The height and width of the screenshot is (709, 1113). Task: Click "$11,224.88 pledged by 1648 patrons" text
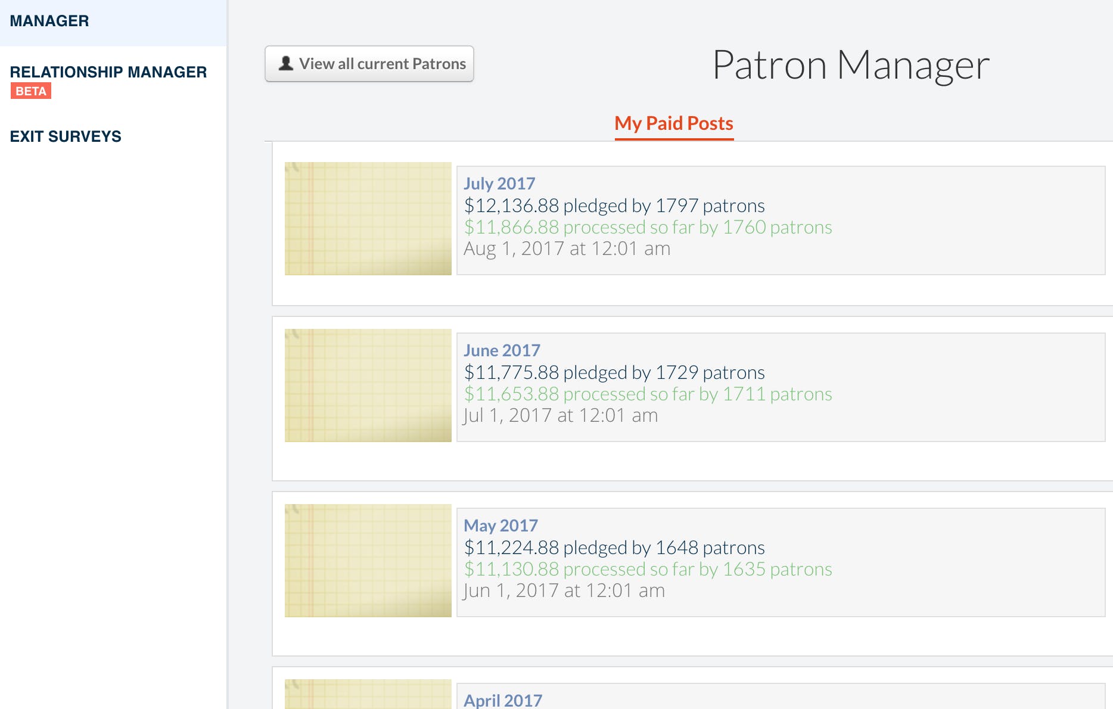click(x=614, y=548)
